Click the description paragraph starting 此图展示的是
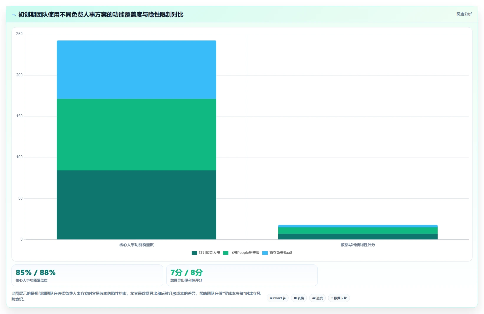The height and width of the screenshot is (314, 484). click(136, 296)
